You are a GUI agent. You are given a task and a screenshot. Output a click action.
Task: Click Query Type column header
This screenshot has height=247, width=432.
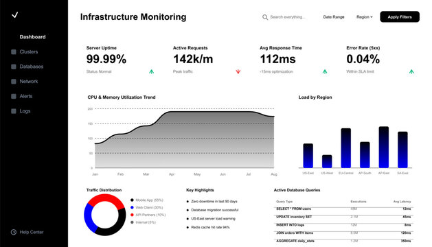coord(284,202)
